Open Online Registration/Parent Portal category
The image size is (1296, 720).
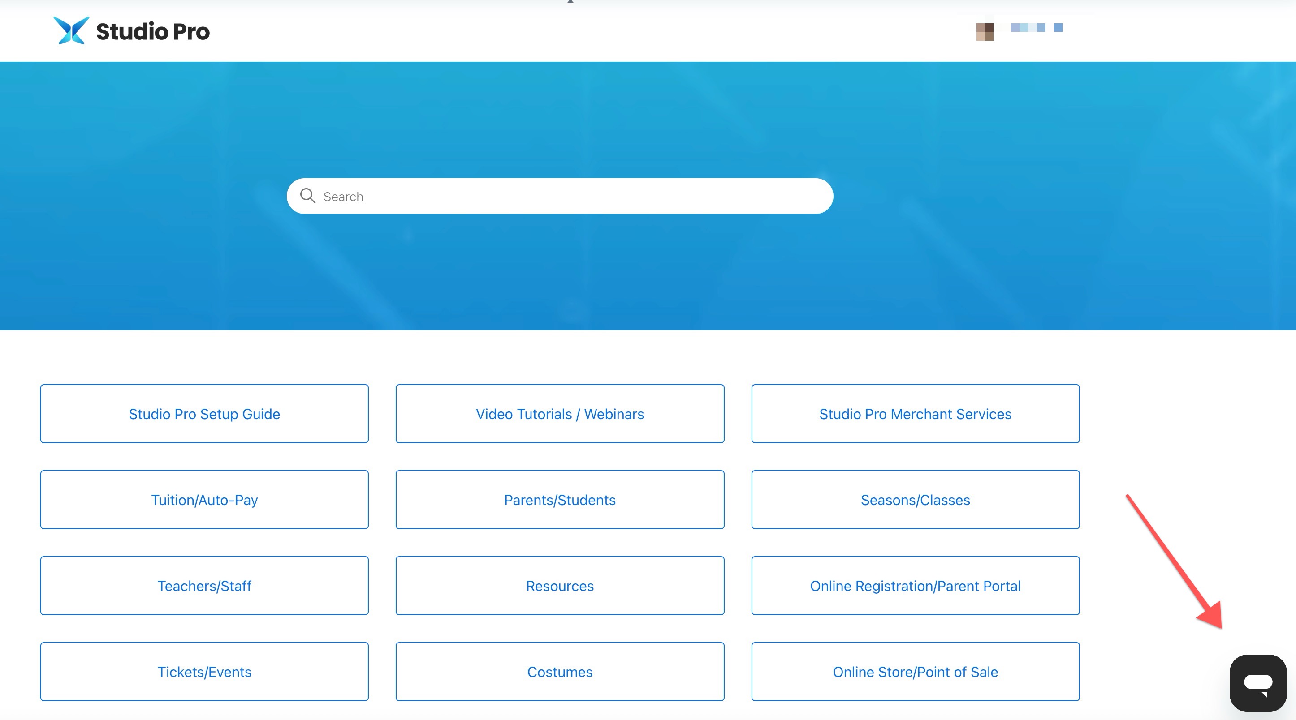tap(915, 586)
